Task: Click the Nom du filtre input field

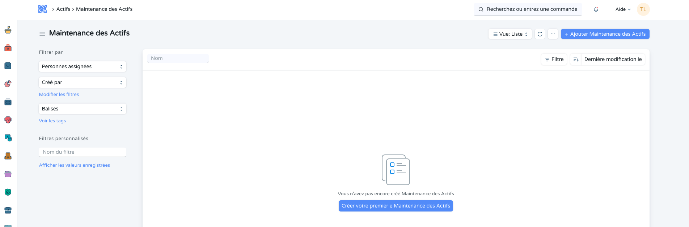Action: coord(83,152)
